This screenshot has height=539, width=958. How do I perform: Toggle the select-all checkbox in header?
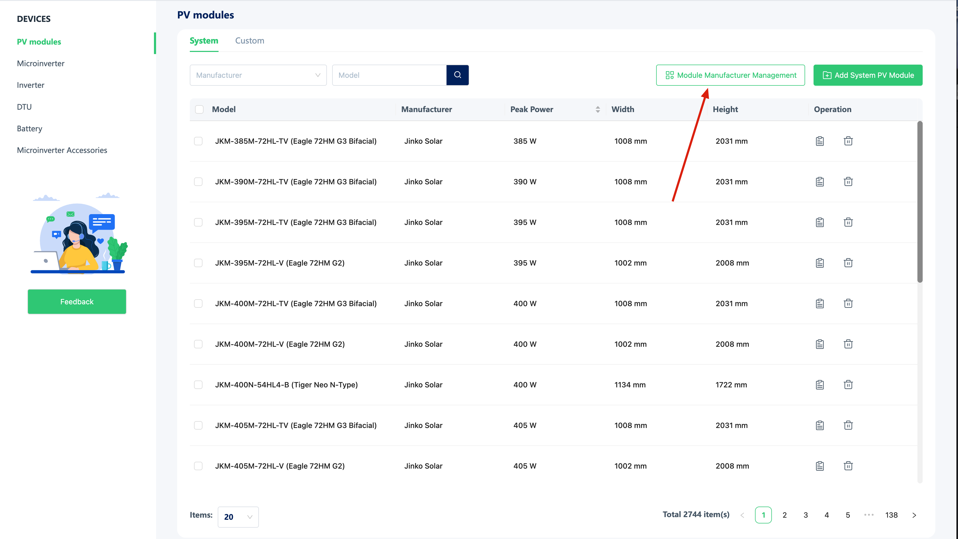(x=199, y=109)
